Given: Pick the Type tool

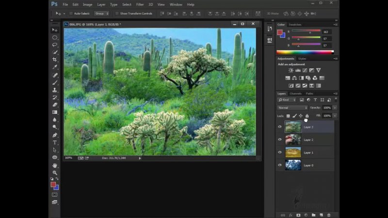Looking at the screenshot, I should pyautogui.click(x=55, y=142).
